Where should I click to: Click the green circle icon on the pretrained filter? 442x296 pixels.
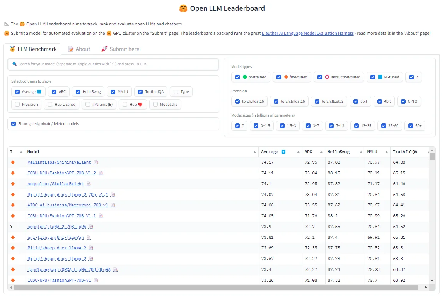(244, 77)
